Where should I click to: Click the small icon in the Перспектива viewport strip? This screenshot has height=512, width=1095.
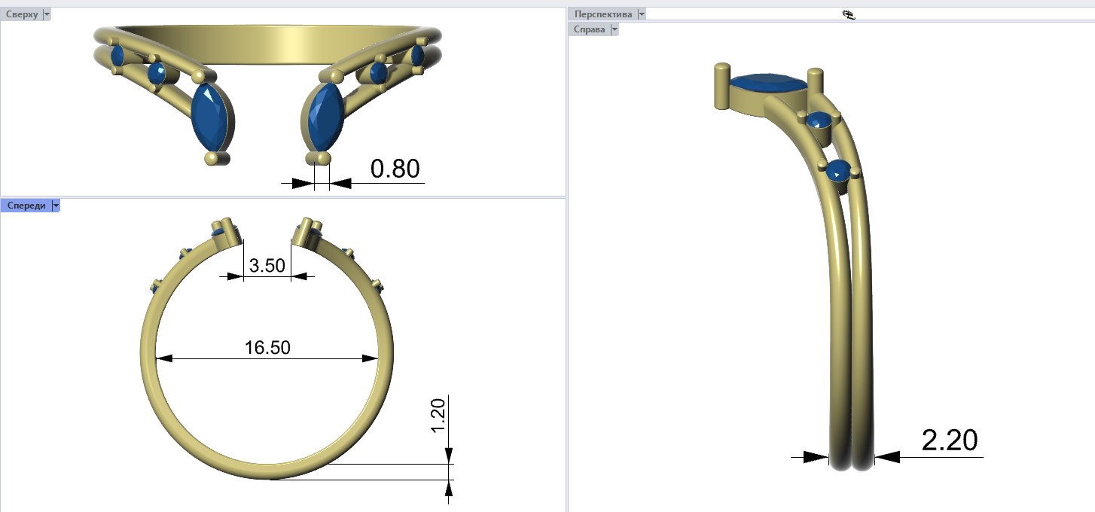click(848, 14)
